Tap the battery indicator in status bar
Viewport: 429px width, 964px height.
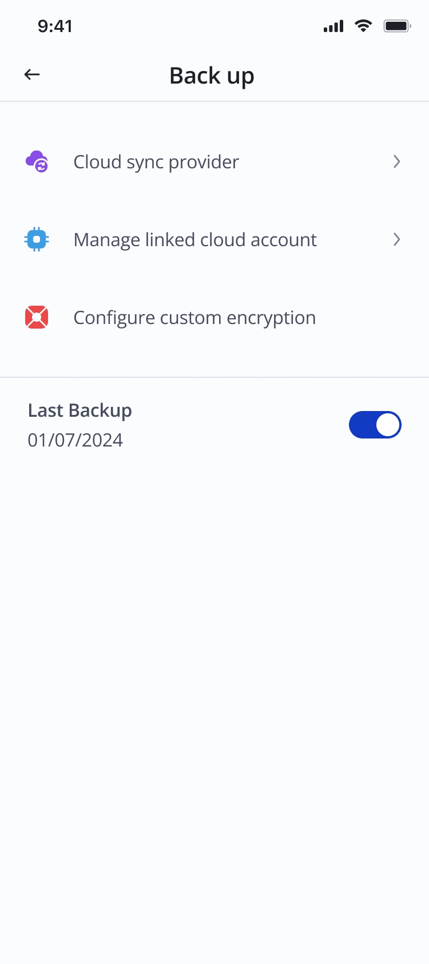pos(397,26)
